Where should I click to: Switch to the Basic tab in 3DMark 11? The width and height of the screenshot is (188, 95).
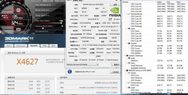tap(9, 46)
